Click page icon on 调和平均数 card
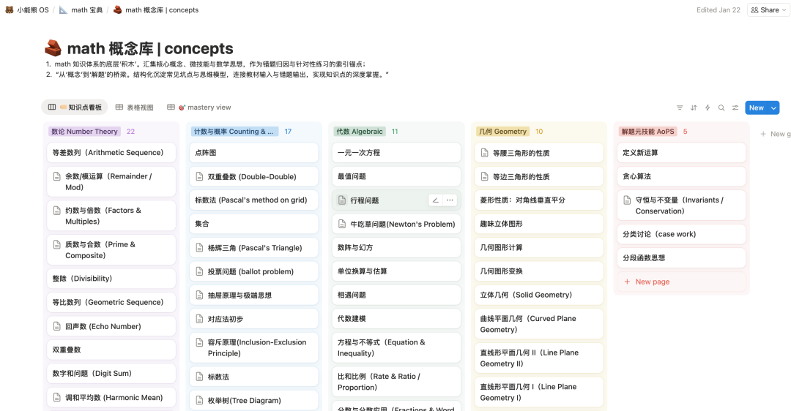This screenshot has width=791, height=411. [57, 397]
